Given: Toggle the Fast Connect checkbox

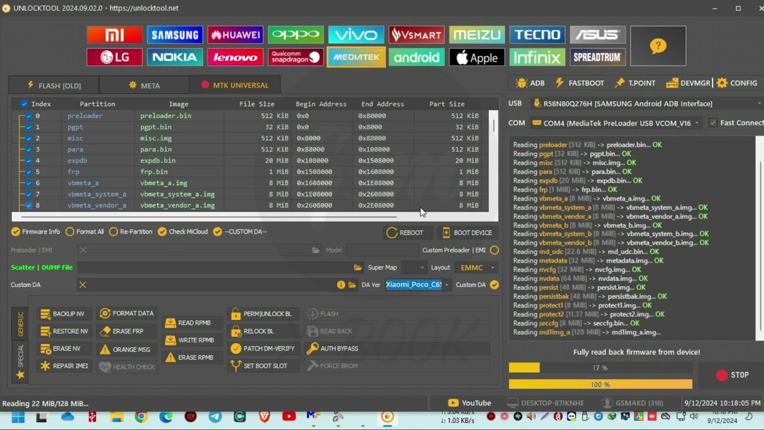Looking at the screenshot, I should click(713, 123).
